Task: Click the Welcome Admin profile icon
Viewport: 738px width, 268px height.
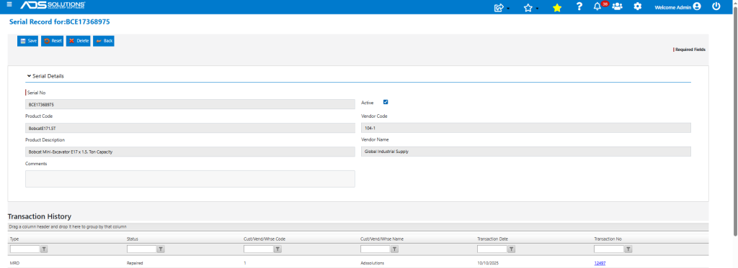Action: point(697,6)
